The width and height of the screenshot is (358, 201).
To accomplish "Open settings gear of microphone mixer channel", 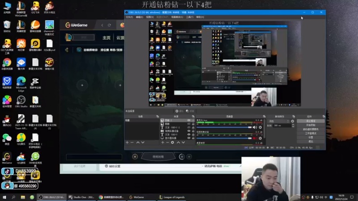I will [x=260, y=127].
